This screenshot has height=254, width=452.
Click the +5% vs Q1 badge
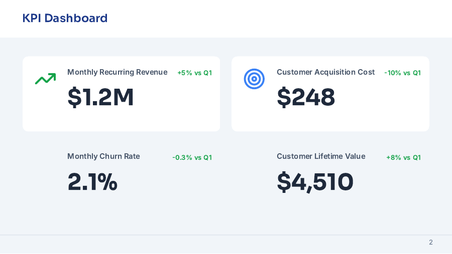click(x=194, y=73)
